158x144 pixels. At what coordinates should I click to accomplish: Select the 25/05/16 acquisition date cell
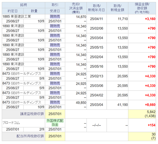tap(96, 67)
